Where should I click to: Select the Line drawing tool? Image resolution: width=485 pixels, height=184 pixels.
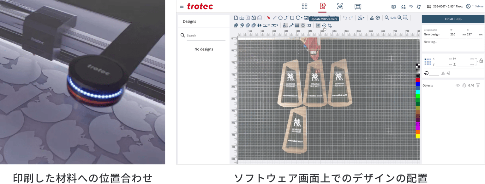point(275,18)
